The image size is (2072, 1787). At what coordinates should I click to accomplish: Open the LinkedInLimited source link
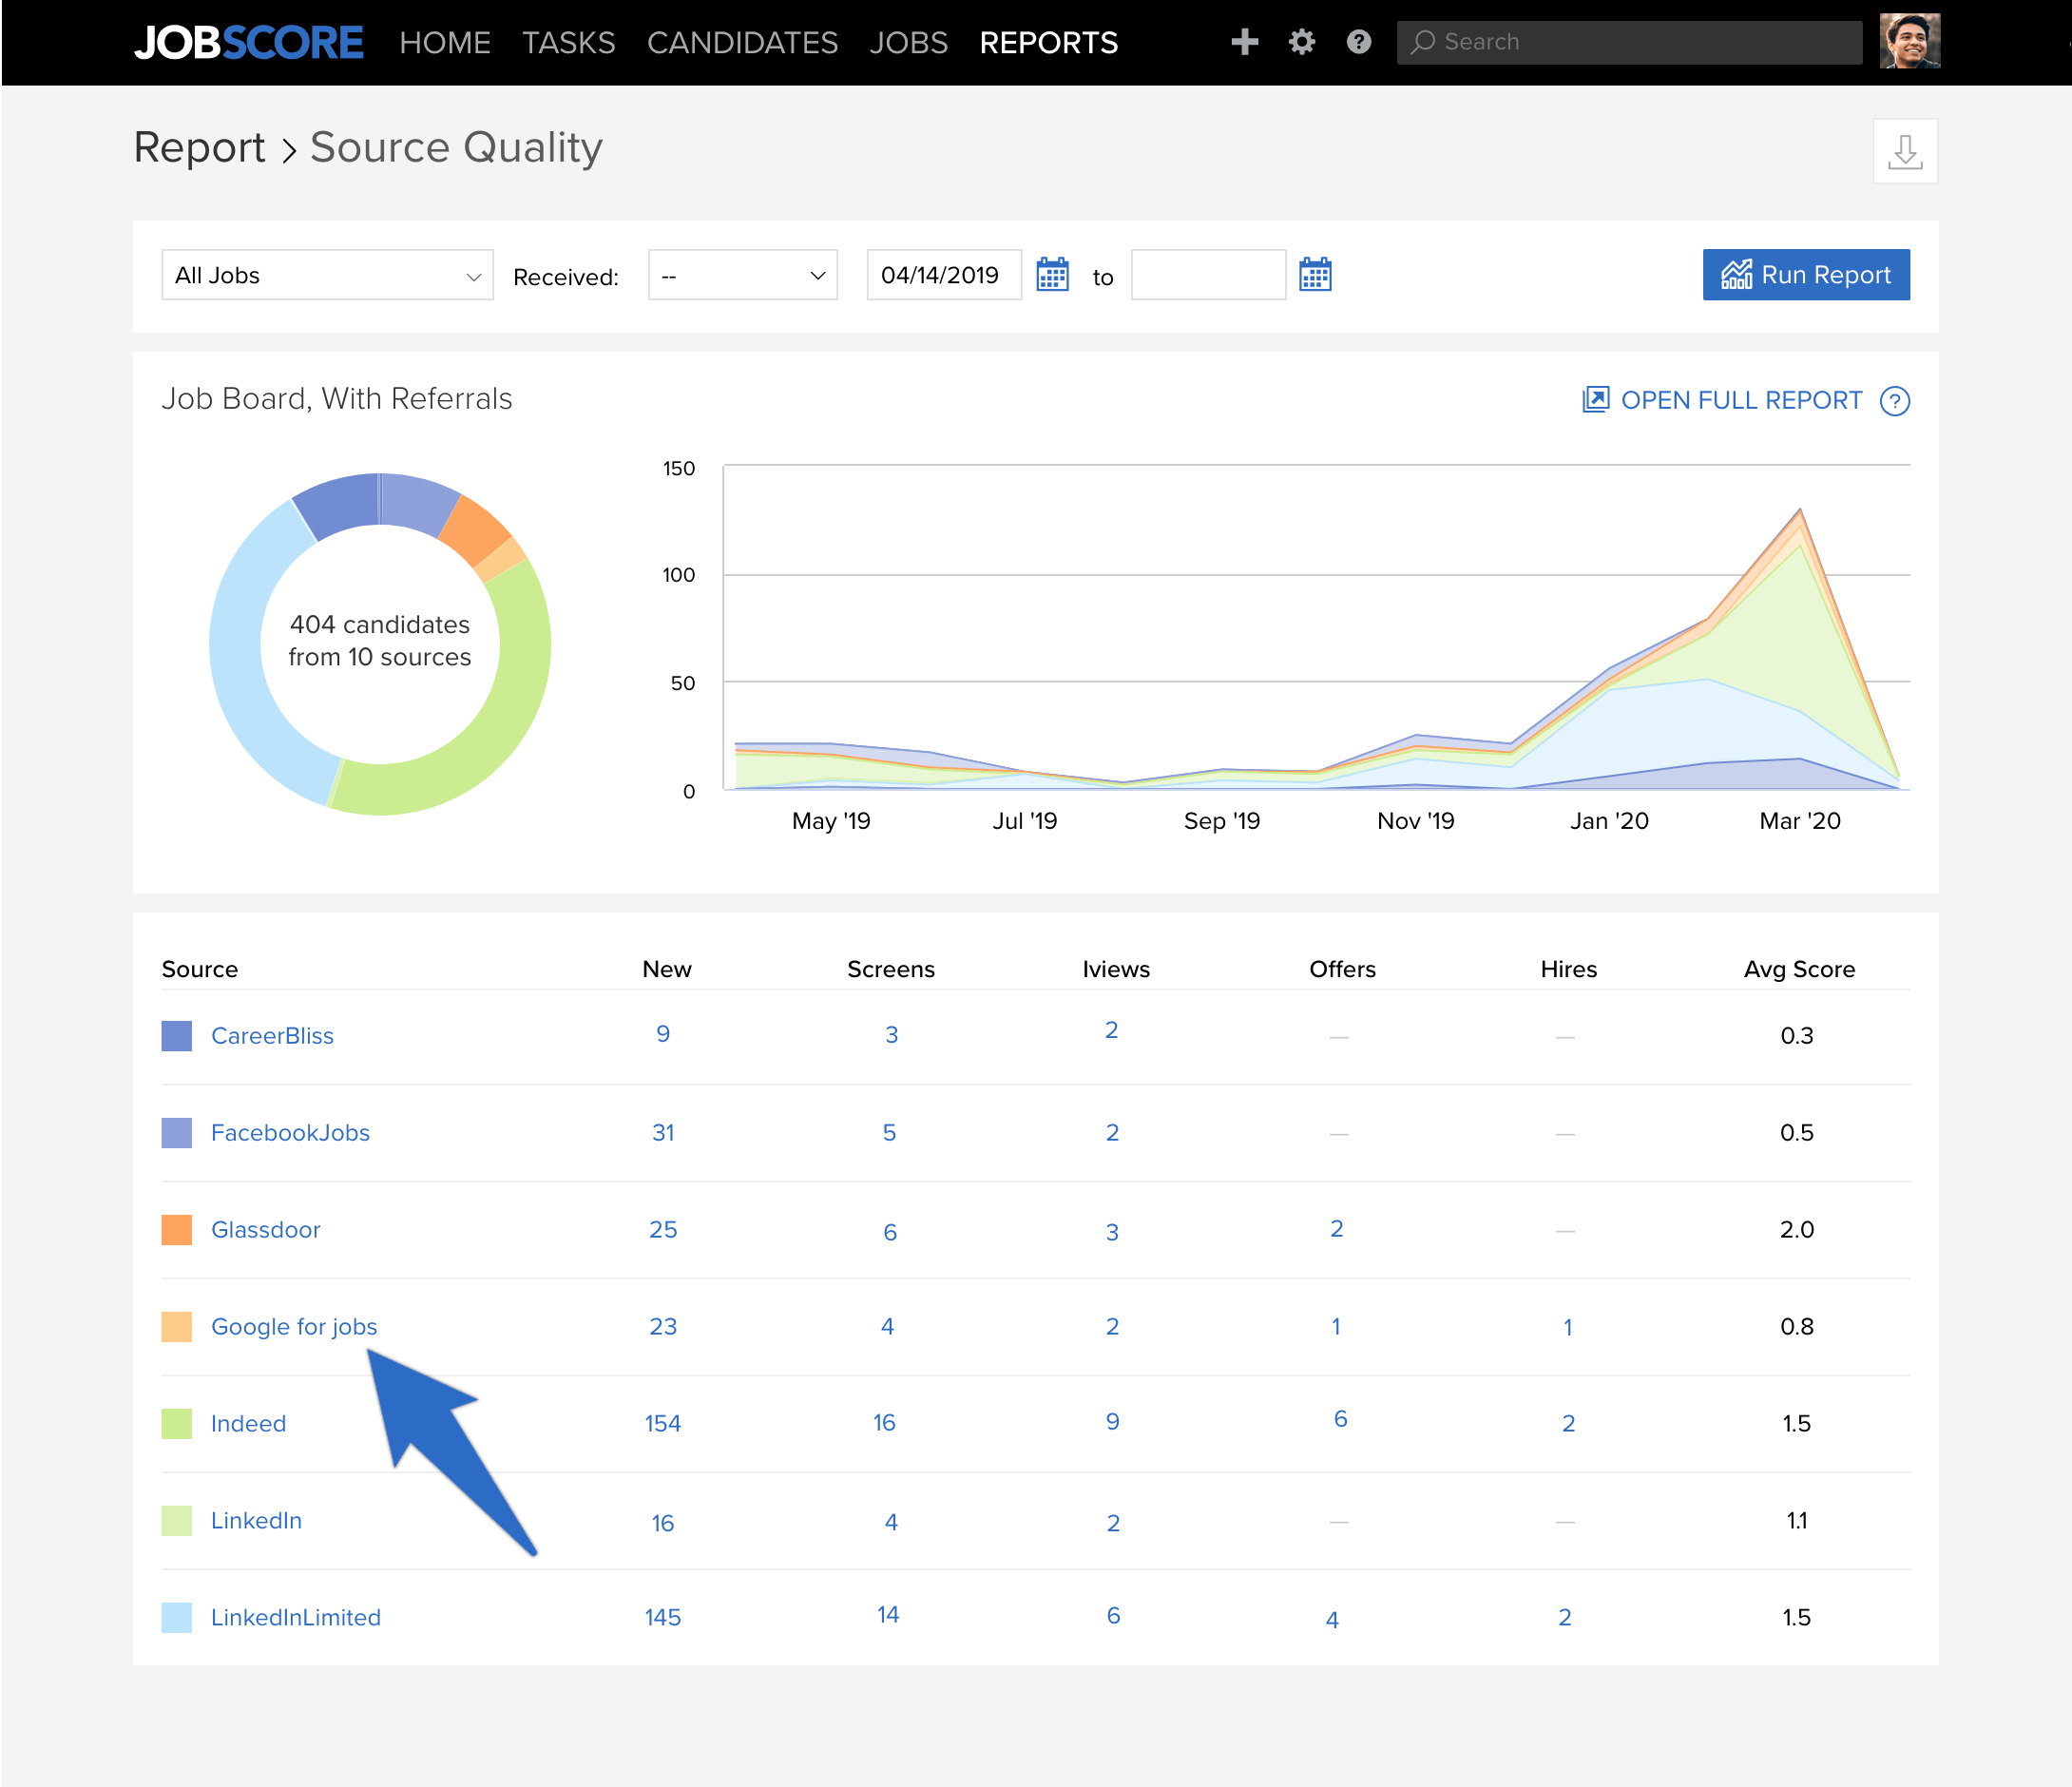(x=296, y=1617)
